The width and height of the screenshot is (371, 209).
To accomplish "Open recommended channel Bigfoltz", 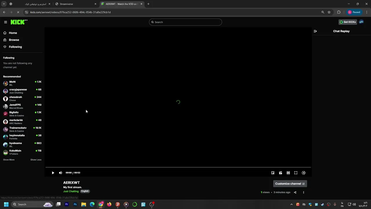I will pos(22,114).
